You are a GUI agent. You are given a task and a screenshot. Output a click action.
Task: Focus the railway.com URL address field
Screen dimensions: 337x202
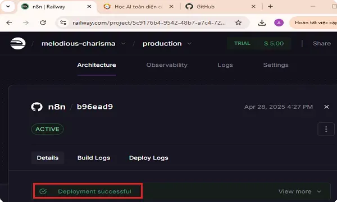tap(149, 22)
